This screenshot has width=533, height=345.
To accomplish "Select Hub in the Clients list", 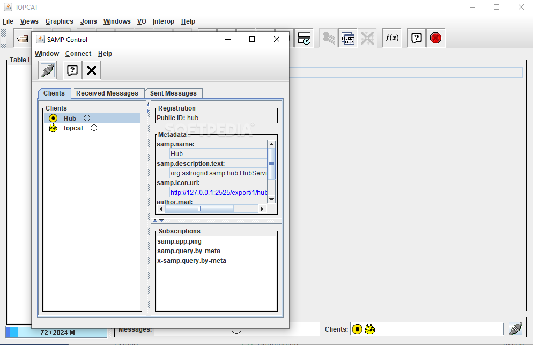I will pyautogui.click(x=92, y=118).
